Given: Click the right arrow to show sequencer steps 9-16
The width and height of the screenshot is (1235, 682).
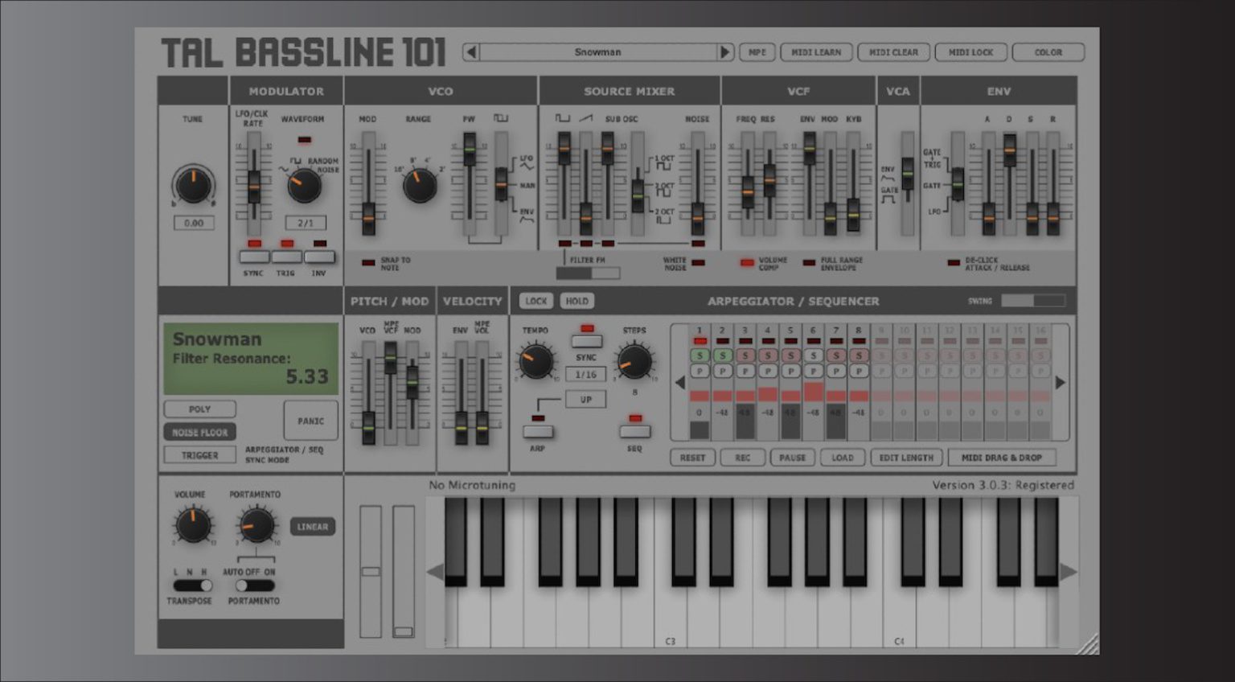Looking at the screenshot, I should point(1060,384).
